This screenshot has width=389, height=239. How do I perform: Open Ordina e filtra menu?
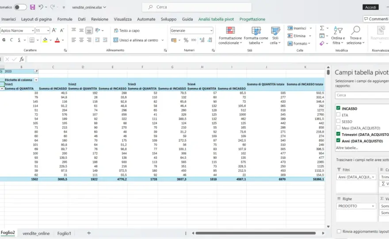[338, 36]
